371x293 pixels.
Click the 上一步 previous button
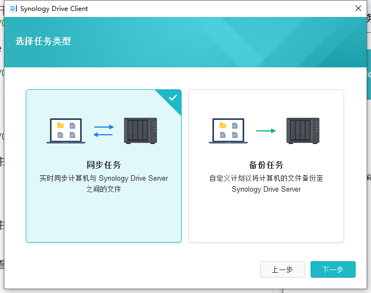pos(283,269)
